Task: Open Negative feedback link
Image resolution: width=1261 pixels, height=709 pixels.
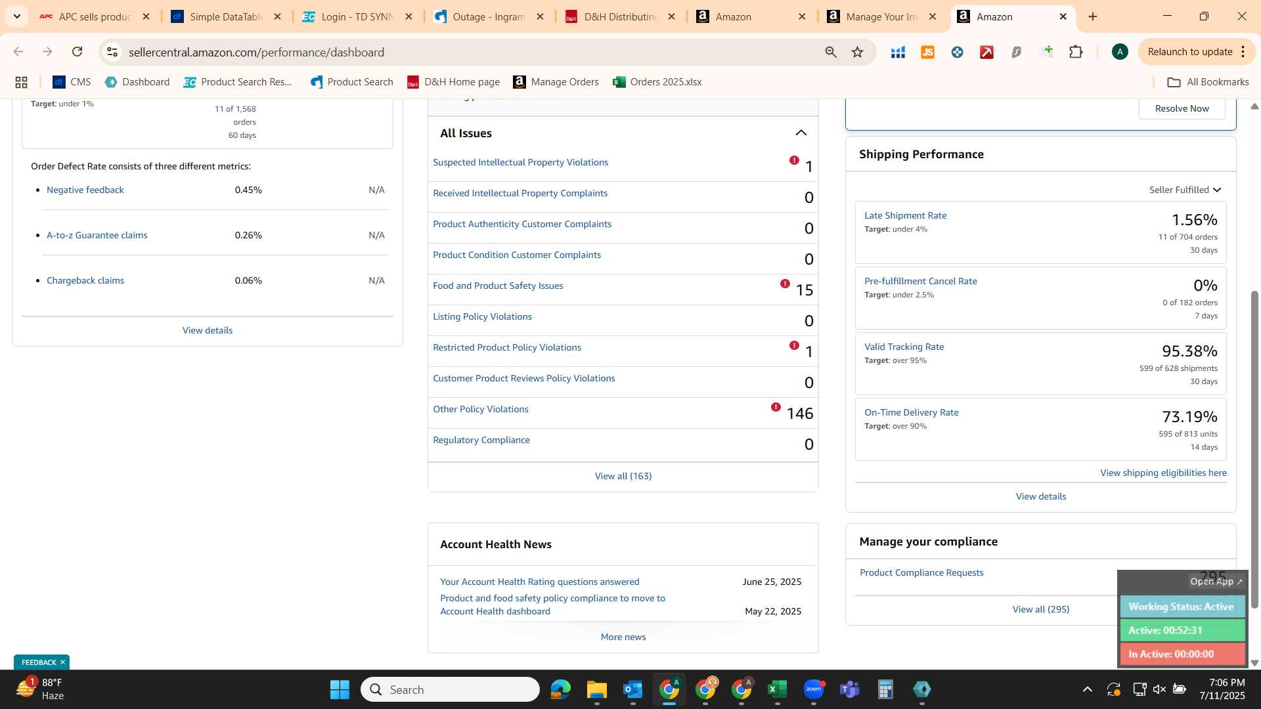Action: click(x=85, y=190)
